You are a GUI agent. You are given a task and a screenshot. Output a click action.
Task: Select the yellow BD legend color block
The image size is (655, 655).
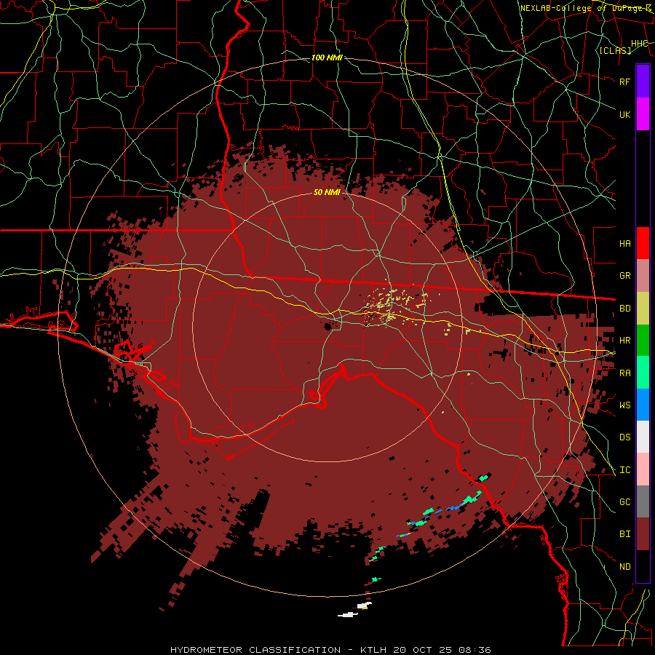click(643, 309)
